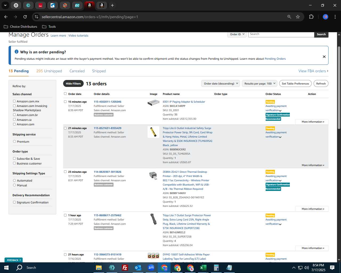Viewport: 341px width, 273px height.
Task: Open the Video tutorials link
Action: coord(78,35)
